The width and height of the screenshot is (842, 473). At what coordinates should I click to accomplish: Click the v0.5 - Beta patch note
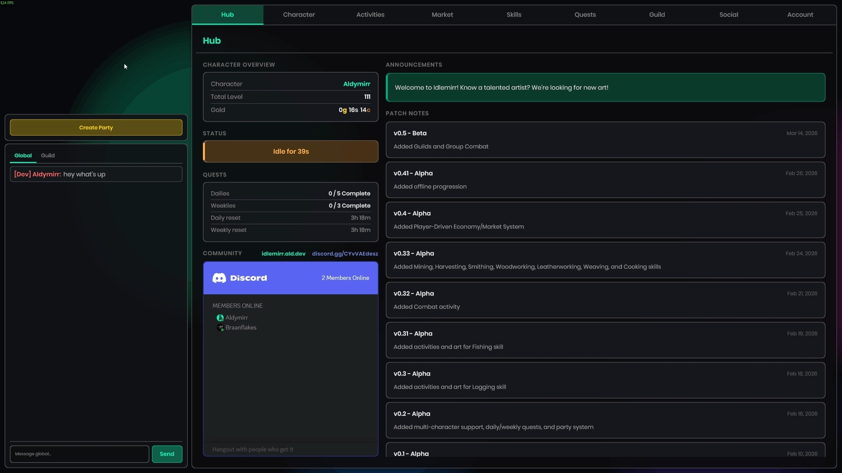[605, 140]
